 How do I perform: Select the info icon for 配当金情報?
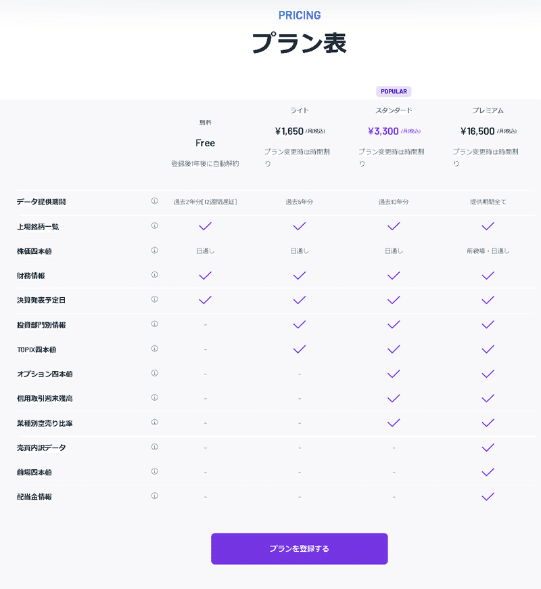pyautogui.click(x=156, y=496)
